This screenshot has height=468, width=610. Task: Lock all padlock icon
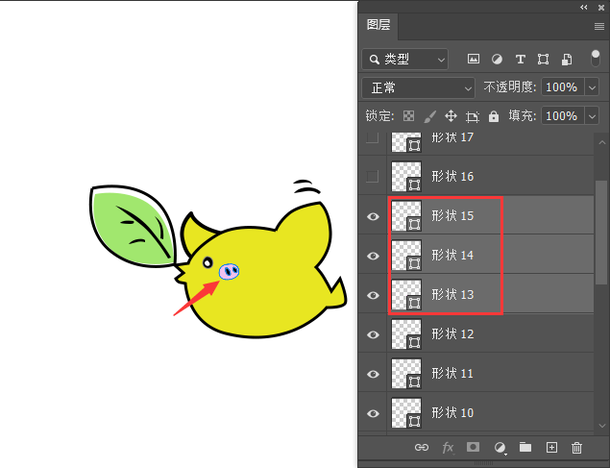(494, 116)
